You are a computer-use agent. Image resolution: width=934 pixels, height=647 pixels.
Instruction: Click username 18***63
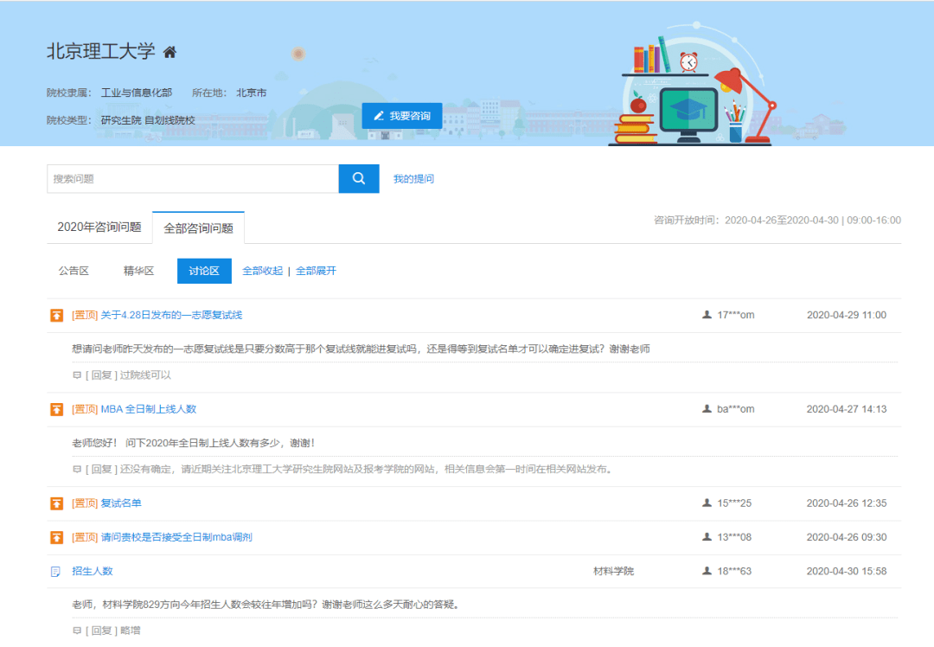point(734,572)
